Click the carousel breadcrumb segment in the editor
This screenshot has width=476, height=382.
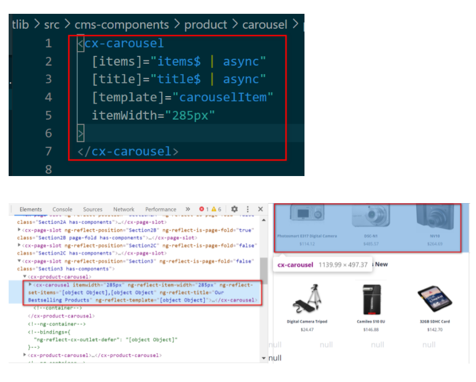tap(265, 25)
